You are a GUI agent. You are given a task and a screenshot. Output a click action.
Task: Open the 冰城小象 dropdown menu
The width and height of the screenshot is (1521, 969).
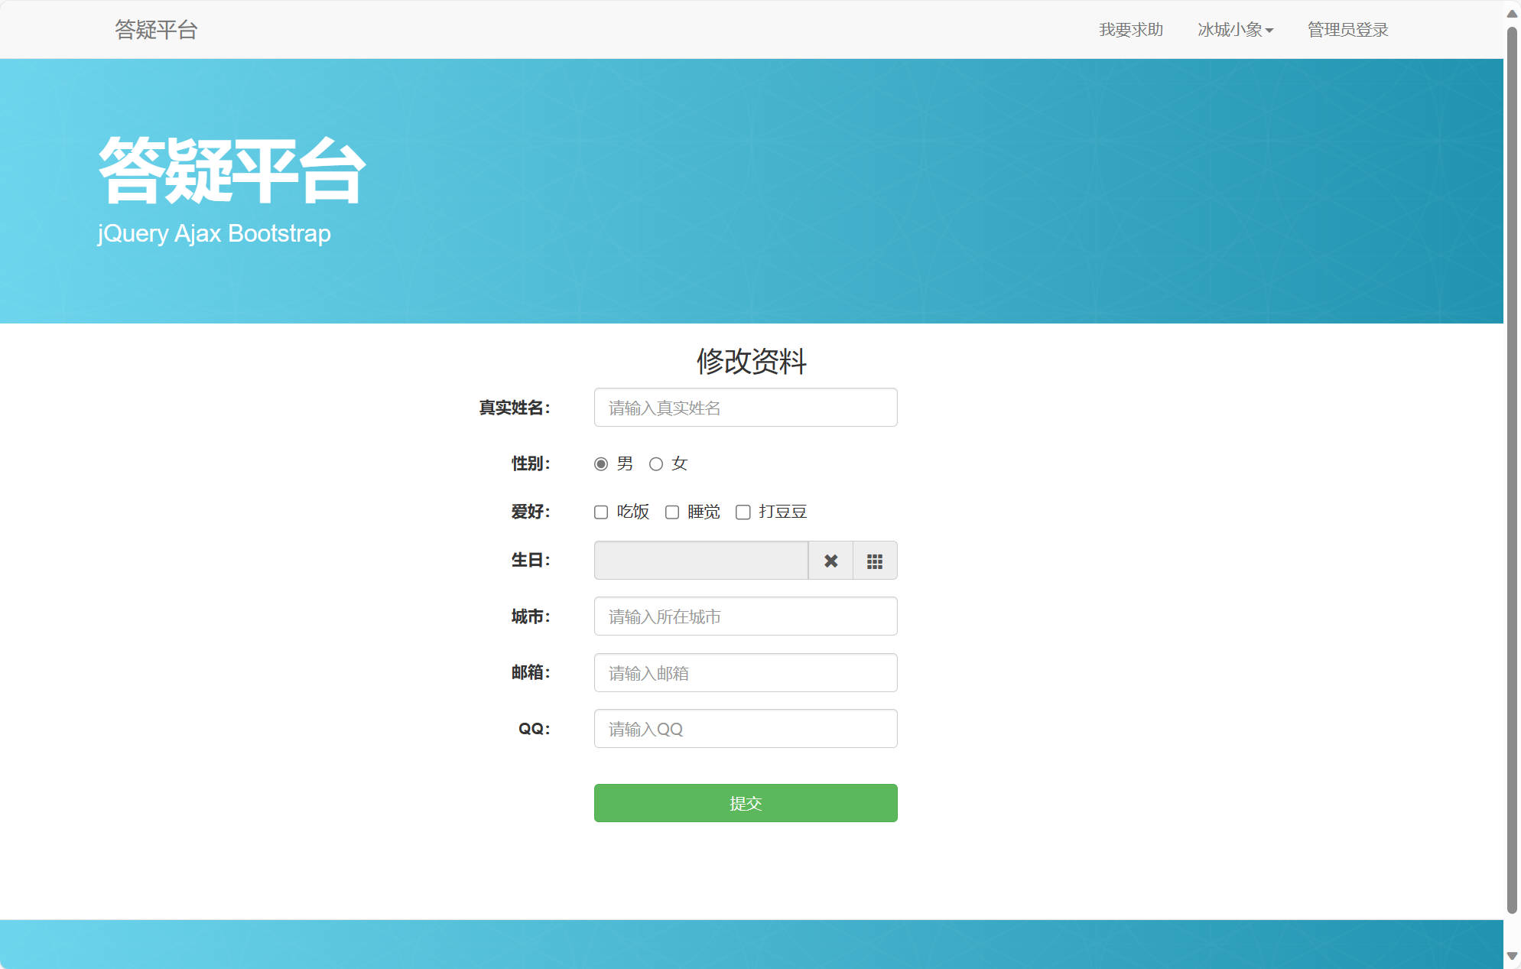(x=1235, y=30)
